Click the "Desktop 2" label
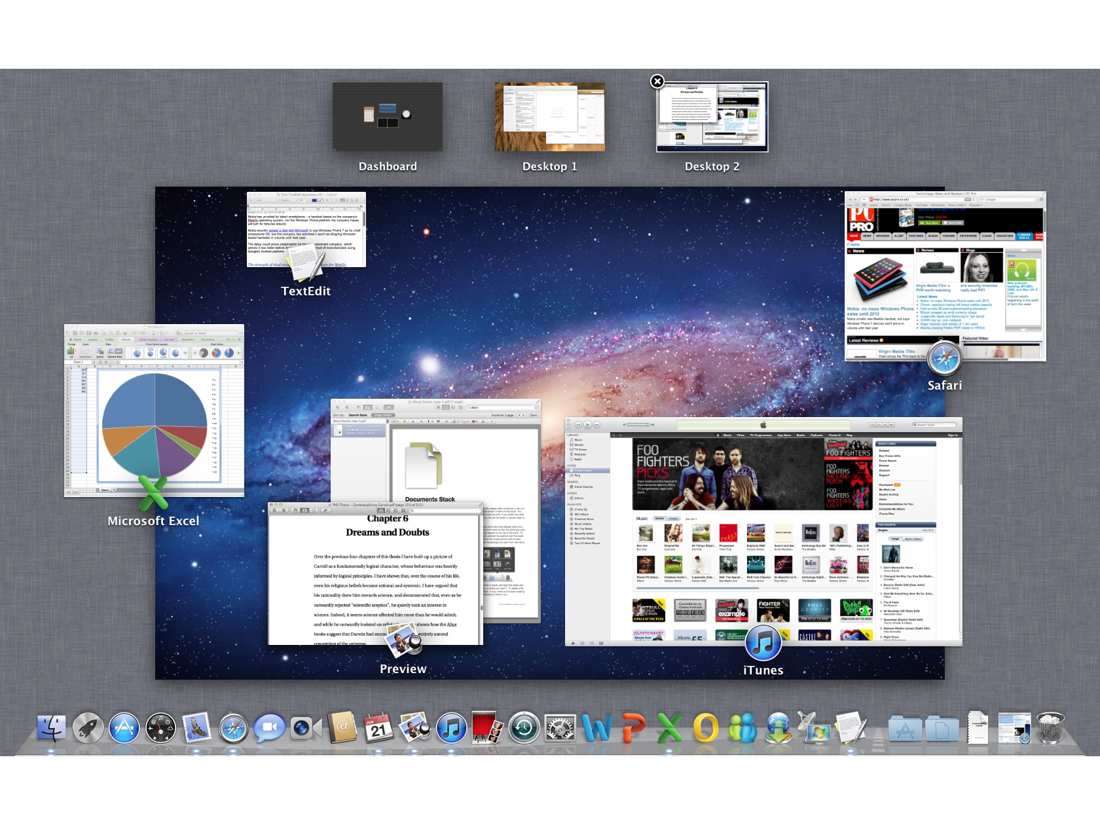 click(x=712, y=166)
